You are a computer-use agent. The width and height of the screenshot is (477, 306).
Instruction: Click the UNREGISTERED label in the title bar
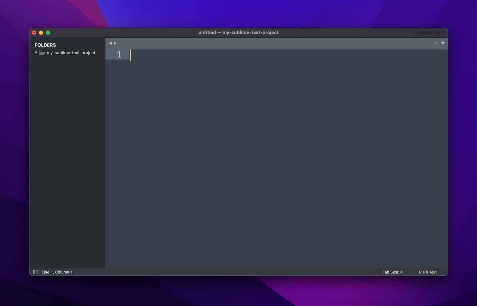coord(430,32)
